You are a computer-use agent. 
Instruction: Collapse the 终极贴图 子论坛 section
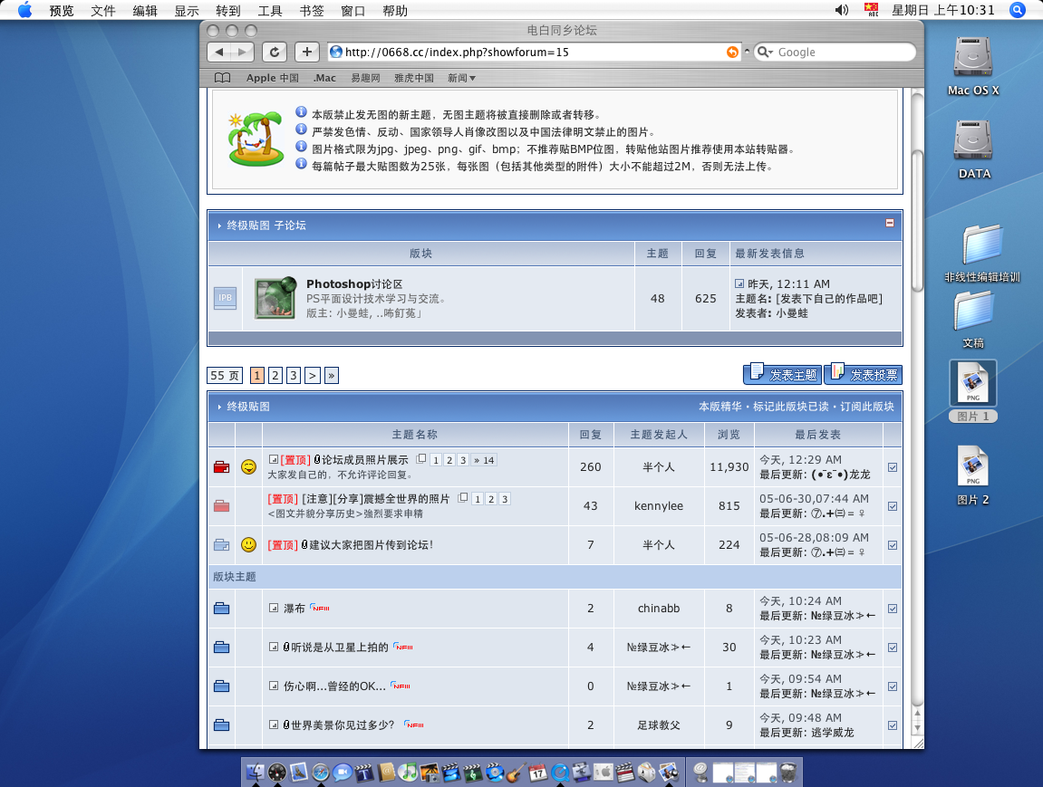[890, 223]
